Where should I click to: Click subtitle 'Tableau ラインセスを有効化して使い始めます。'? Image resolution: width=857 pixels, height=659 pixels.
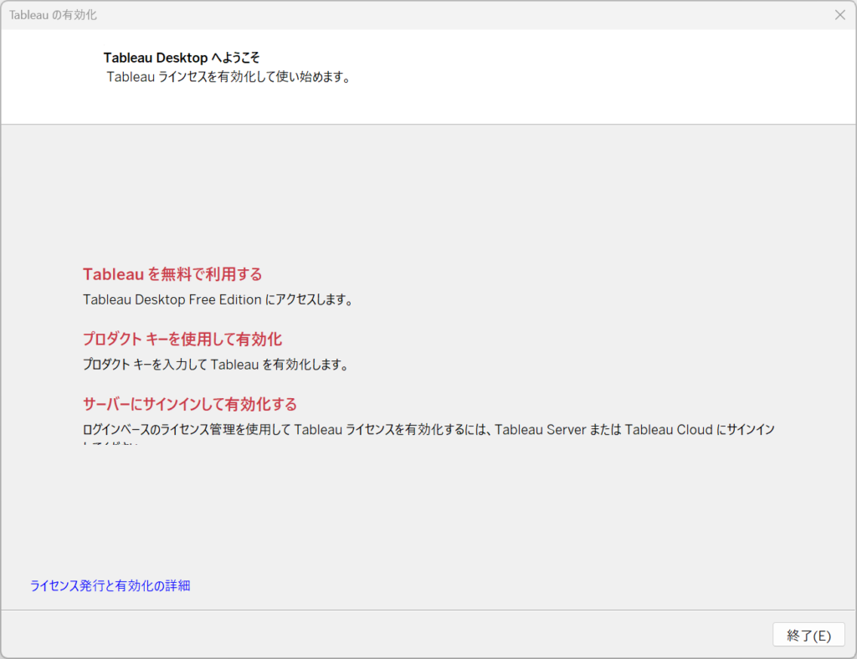point(228,77)
